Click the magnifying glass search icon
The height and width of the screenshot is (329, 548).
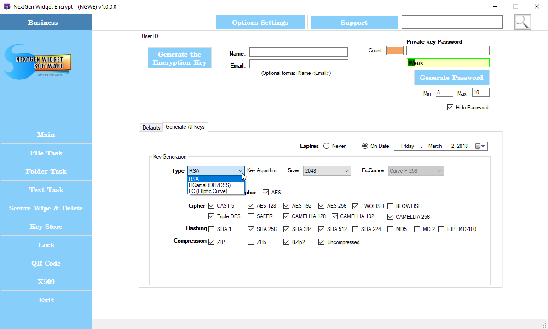pyautogui.click(x=523, y=22)
